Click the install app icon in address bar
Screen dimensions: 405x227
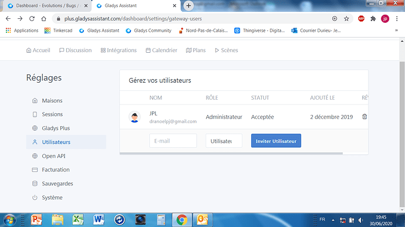[x=335, y=19]
